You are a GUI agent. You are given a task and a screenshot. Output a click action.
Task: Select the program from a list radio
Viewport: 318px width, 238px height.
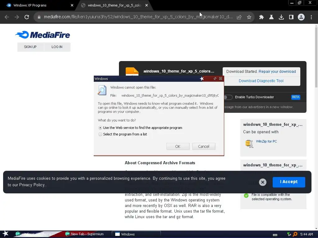coord(100,134)
